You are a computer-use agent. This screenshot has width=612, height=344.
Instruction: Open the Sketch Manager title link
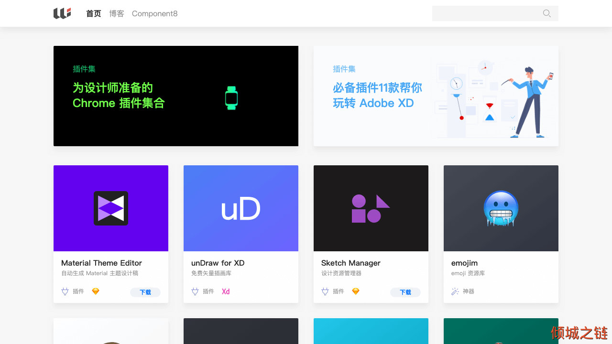(351, 263)
